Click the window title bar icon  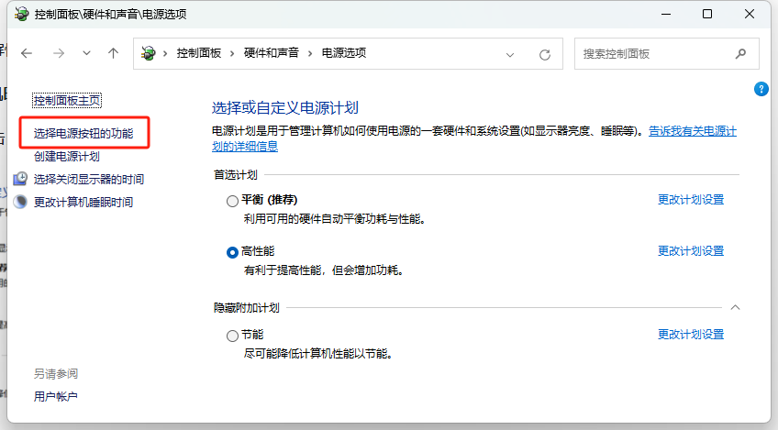tap(21, 14)
